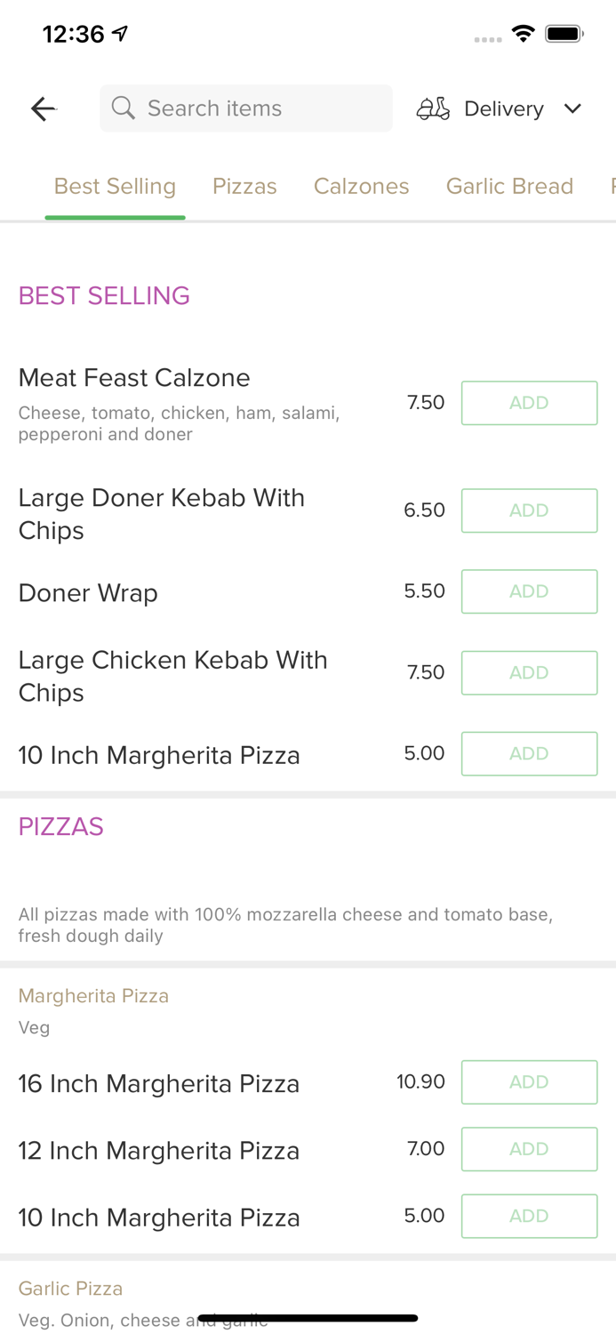Tap the BEST SELLING section heading

click(x=103, y=295)
